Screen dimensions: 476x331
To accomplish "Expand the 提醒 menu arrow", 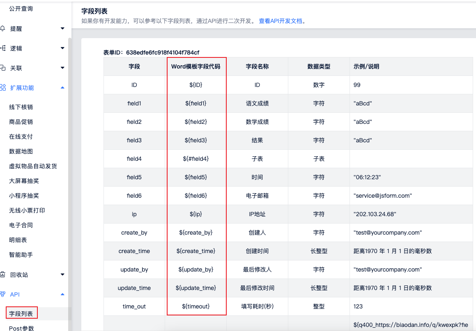I will [x=62, y=28].
